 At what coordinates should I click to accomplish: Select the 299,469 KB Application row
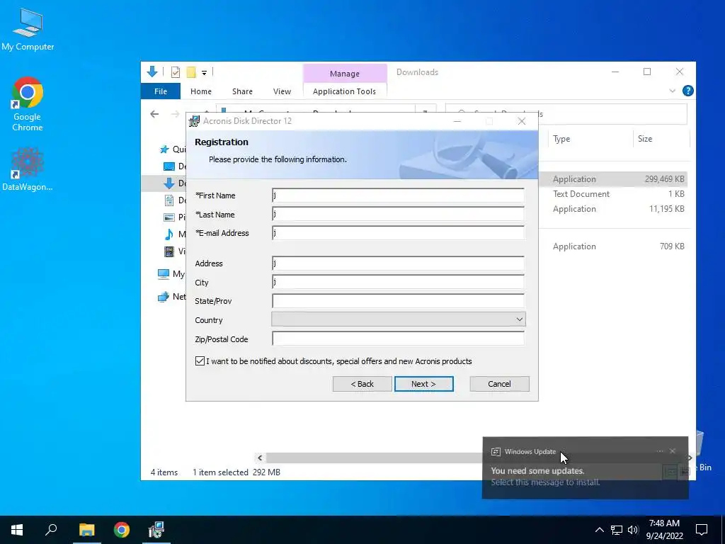(612, 179)
